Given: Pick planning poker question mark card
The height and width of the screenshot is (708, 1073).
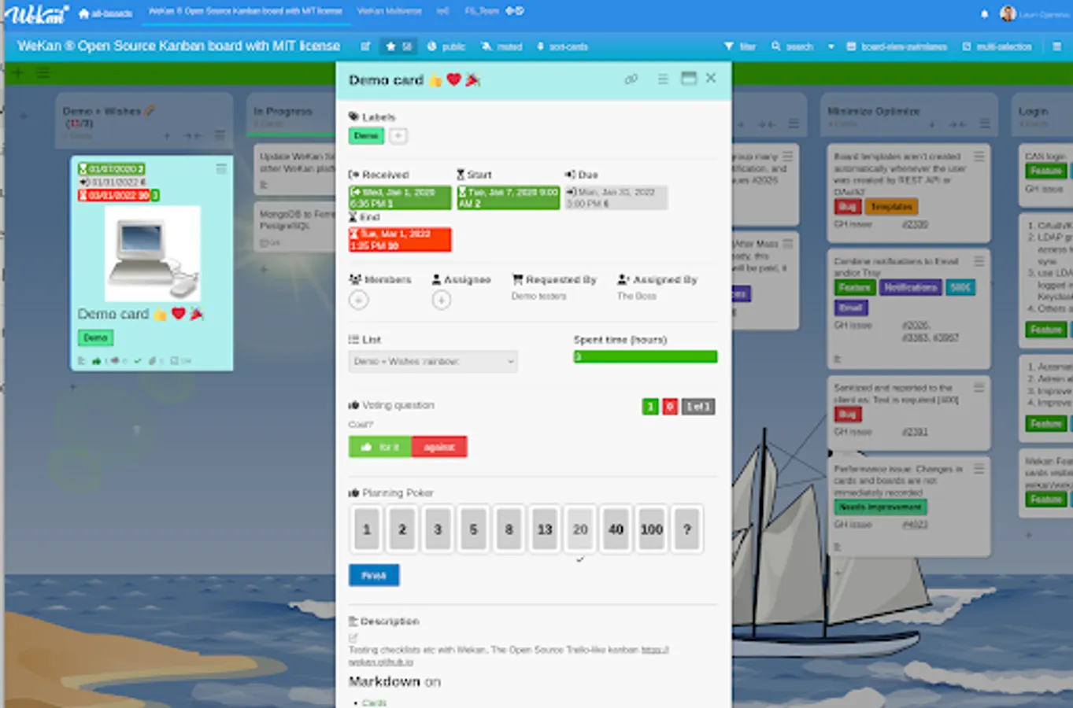Looking at the screenshot, I should [x=687, y=529].
